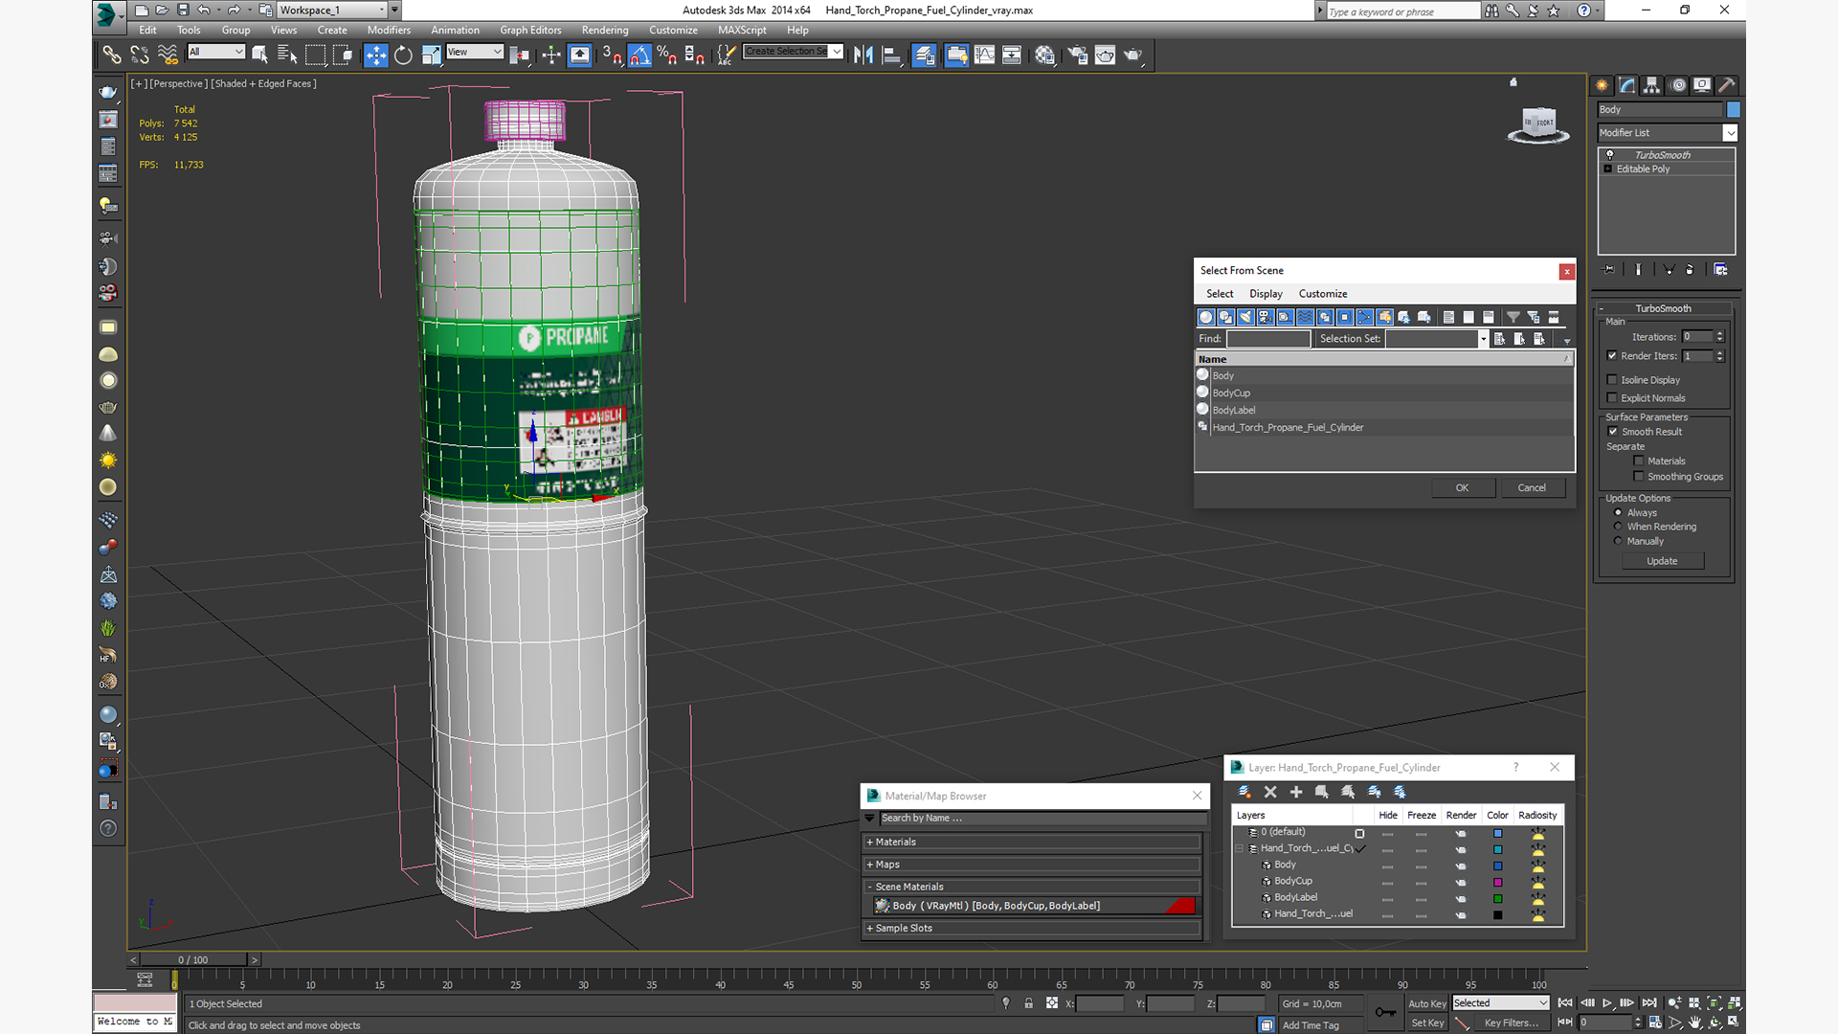
Task: Click the Key Filters button
Action: 1511,1023
